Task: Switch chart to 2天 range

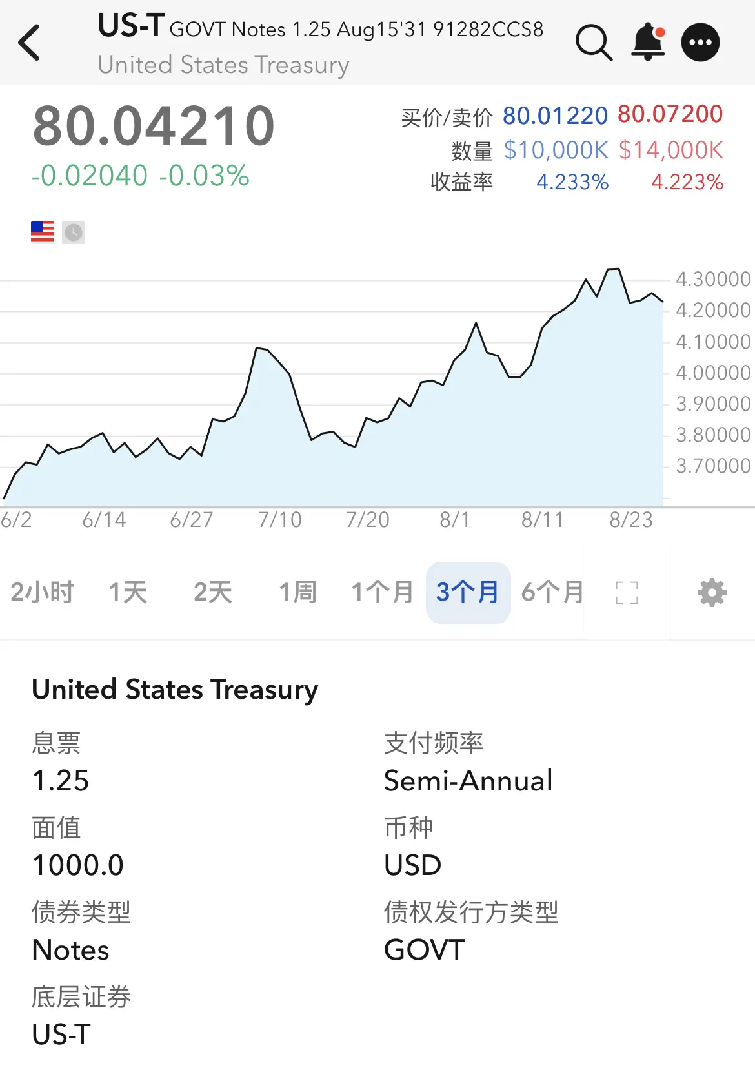Action: pyautogui.click(x=213, y=592)
